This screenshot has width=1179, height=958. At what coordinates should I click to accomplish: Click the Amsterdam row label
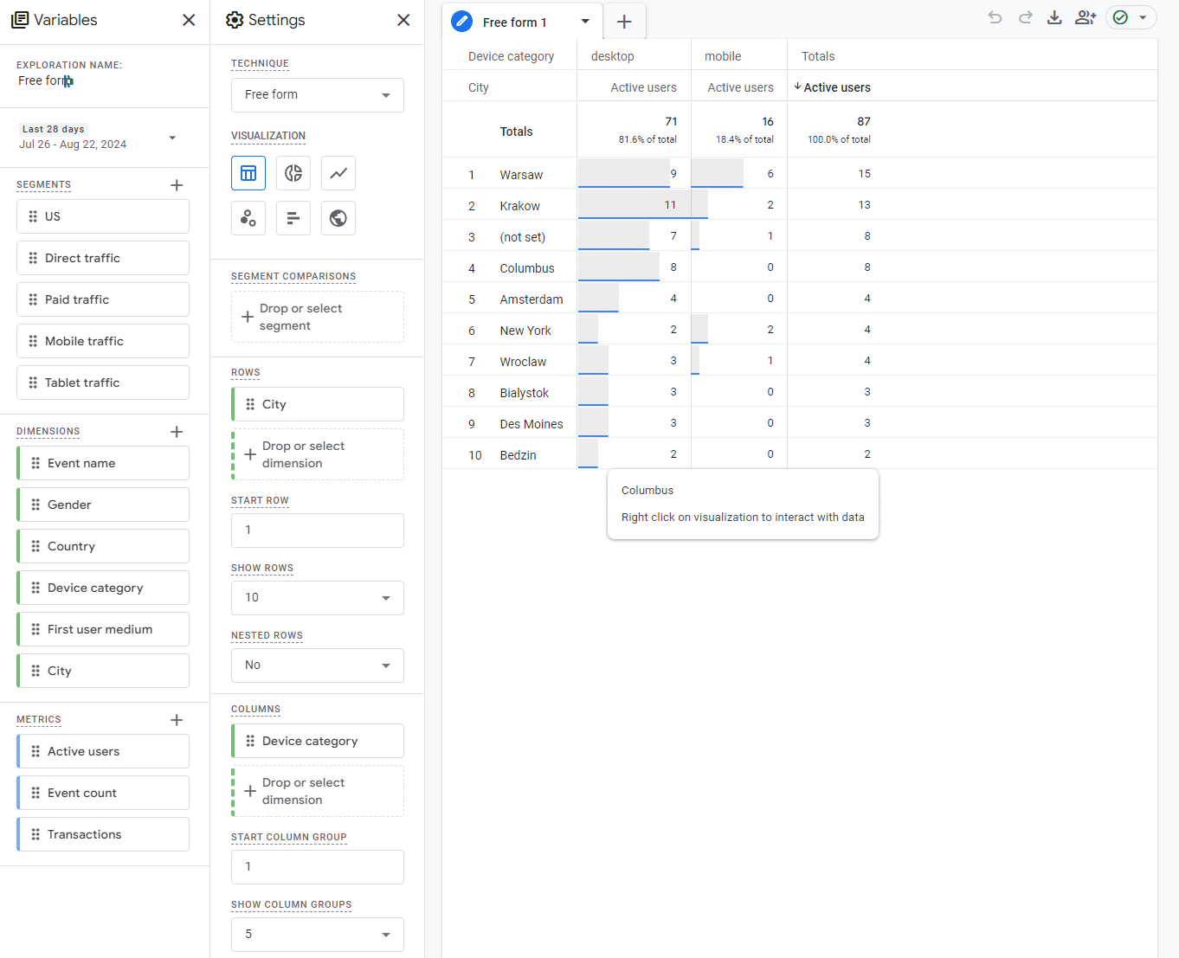click(x=532, y=299)
